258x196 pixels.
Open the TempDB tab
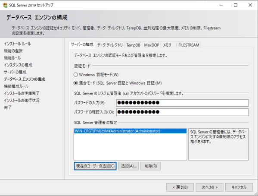[133, 45]
